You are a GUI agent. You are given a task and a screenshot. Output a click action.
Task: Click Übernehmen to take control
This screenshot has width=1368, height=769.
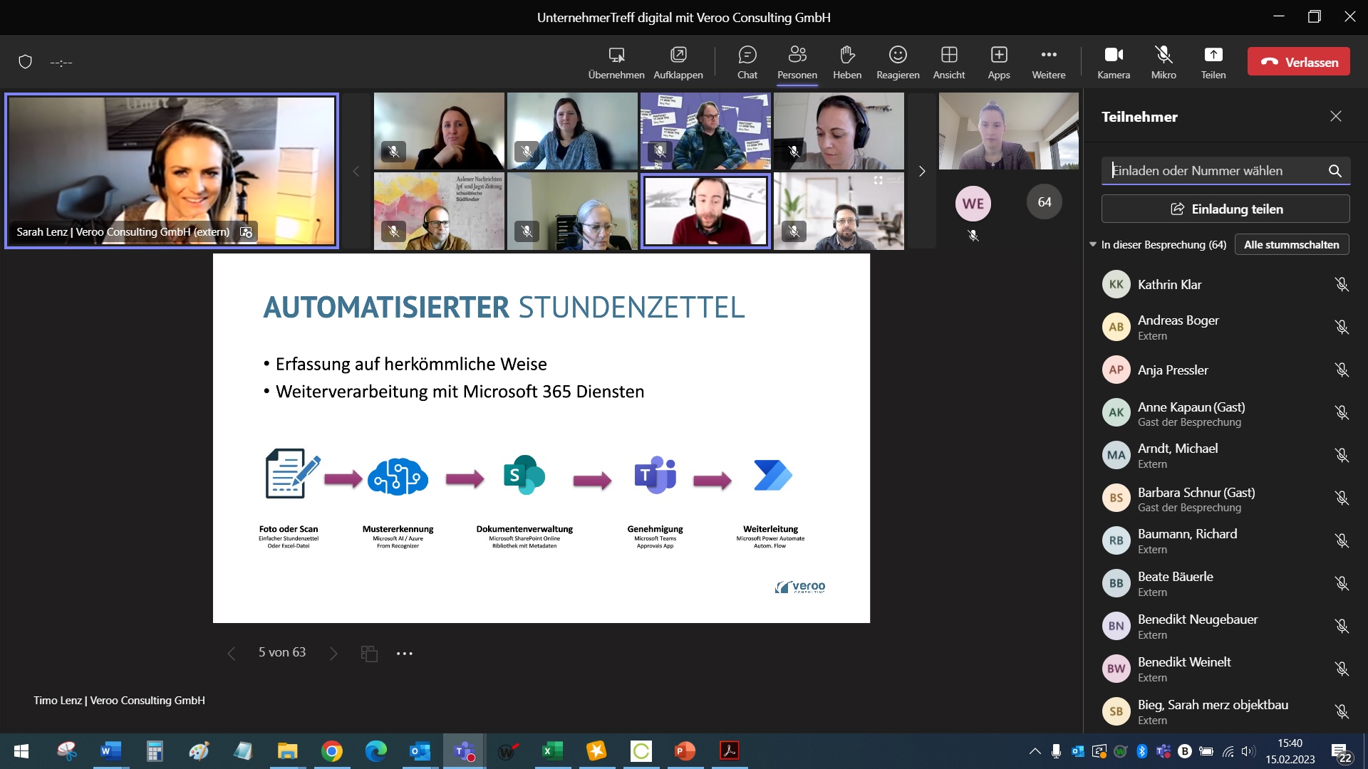click(x=616, y=62)
